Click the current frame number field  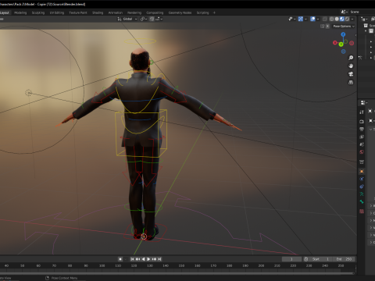(291, 259)
